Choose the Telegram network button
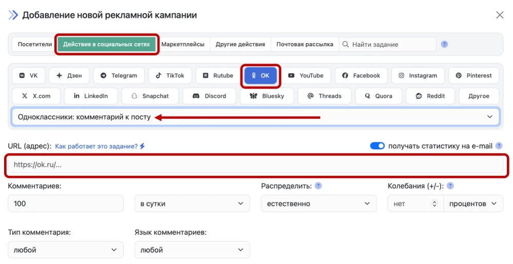Image resolution: width=513 pixels, height=264 pixels. [x=119, y=75]
